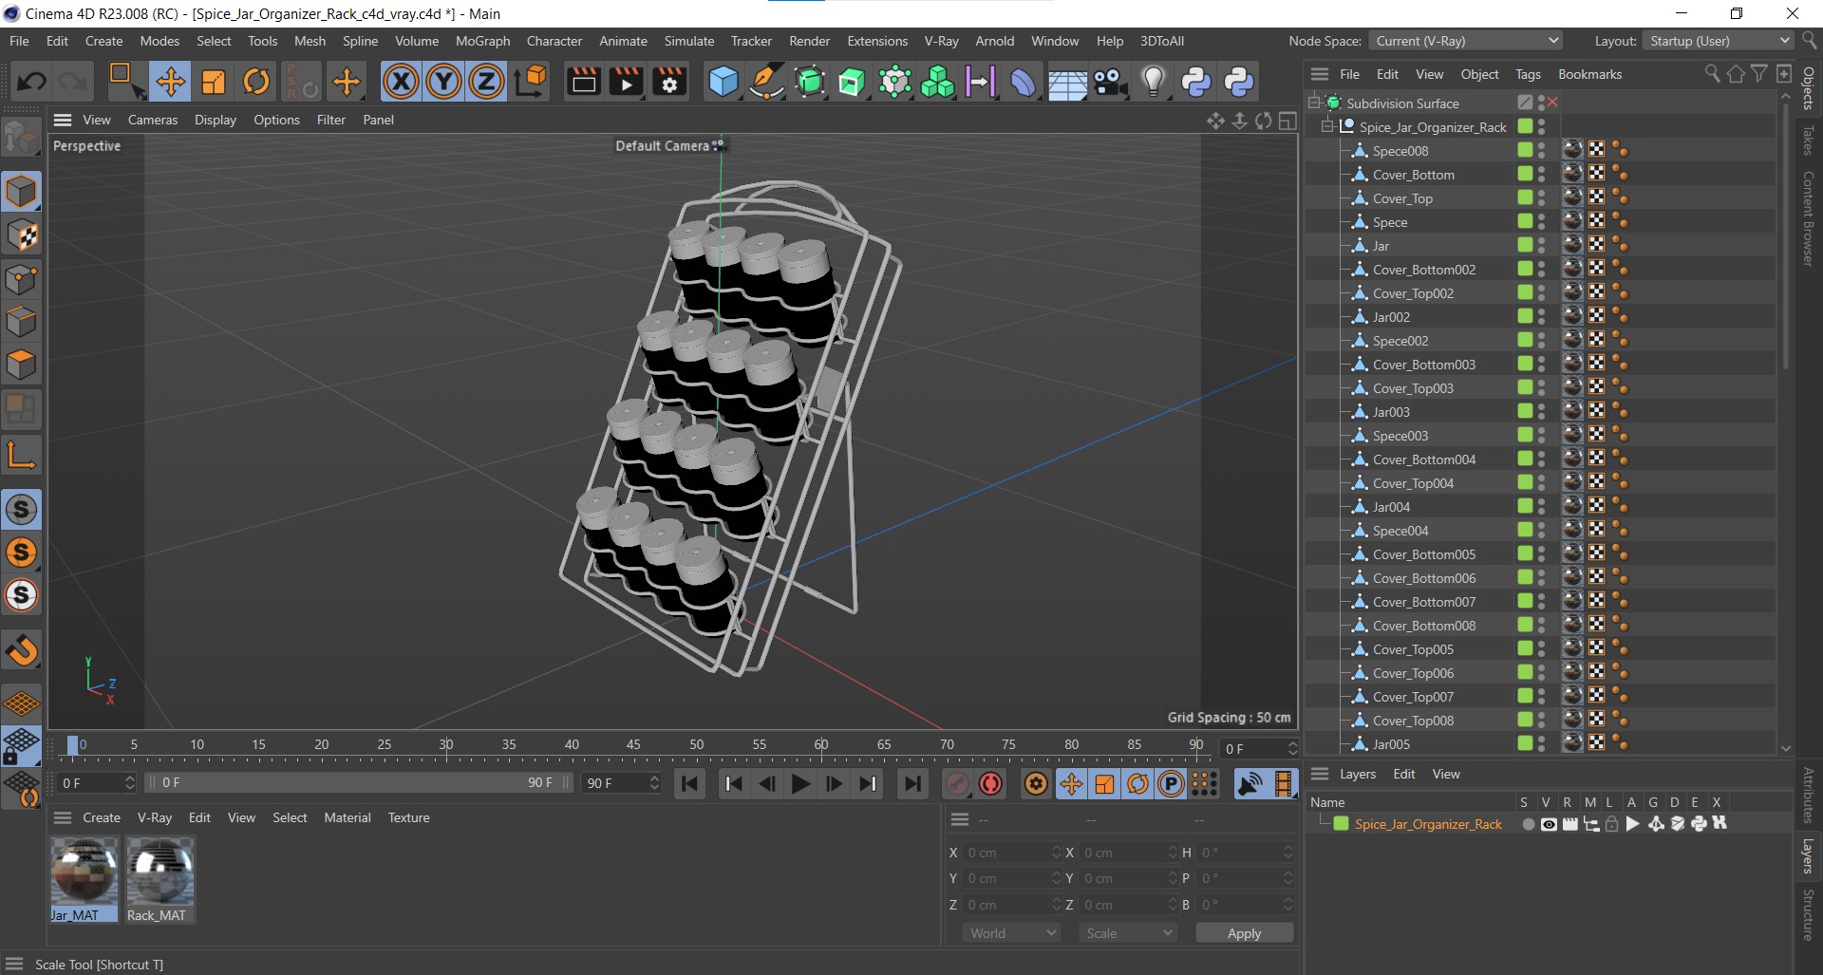Enable Model mode in left palette
Screen dimensions: 1823x975
click(21, 192)
